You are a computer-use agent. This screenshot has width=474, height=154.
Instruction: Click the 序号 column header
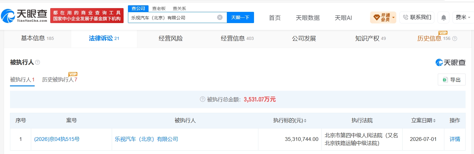[21, 121]
